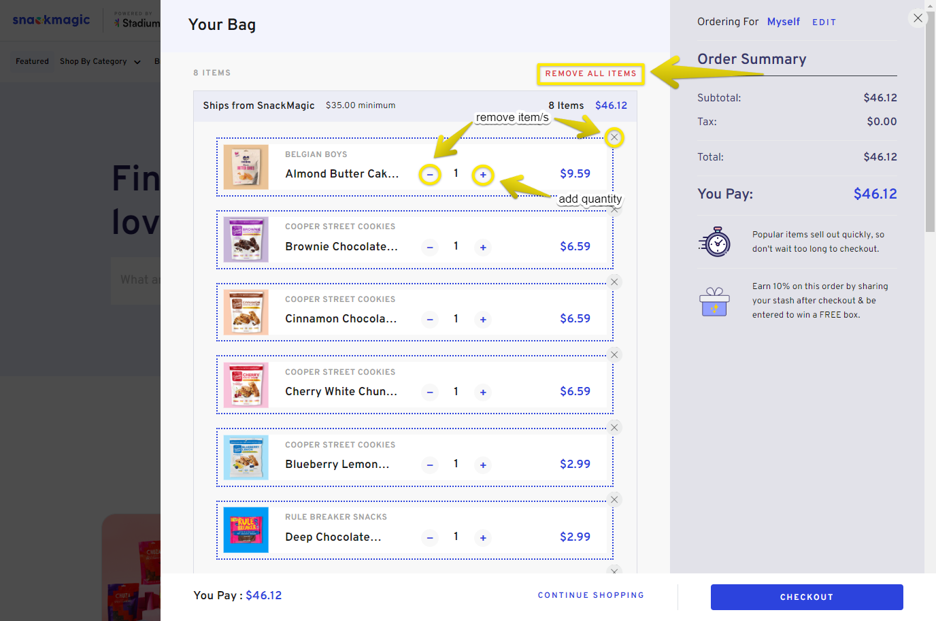The width and height of the screenshot is (936, 621).
Task: Decrease quantity of Blueberry Lemon item
Action: [430, 465]
